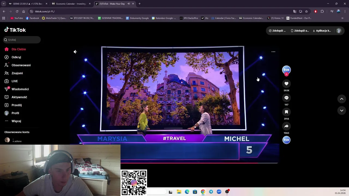Open Microsoft Store from the taskbar
The height and width of the screenshot is (196, 349).
[x=195, y=192]
